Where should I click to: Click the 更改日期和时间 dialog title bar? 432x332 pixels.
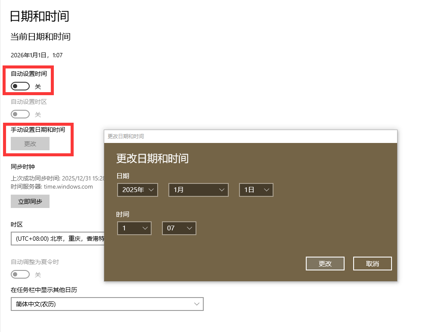click(x=250, y=136)
